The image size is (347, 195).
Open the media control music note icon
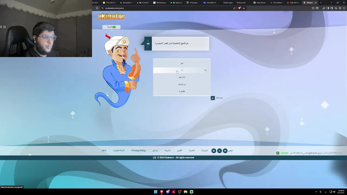coord(323,8)
